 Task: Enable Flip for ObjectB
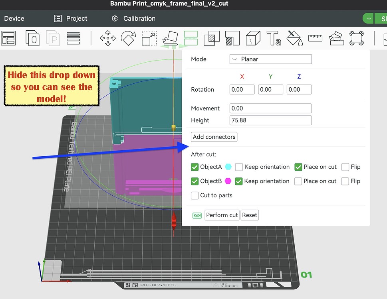click(345, 181)
